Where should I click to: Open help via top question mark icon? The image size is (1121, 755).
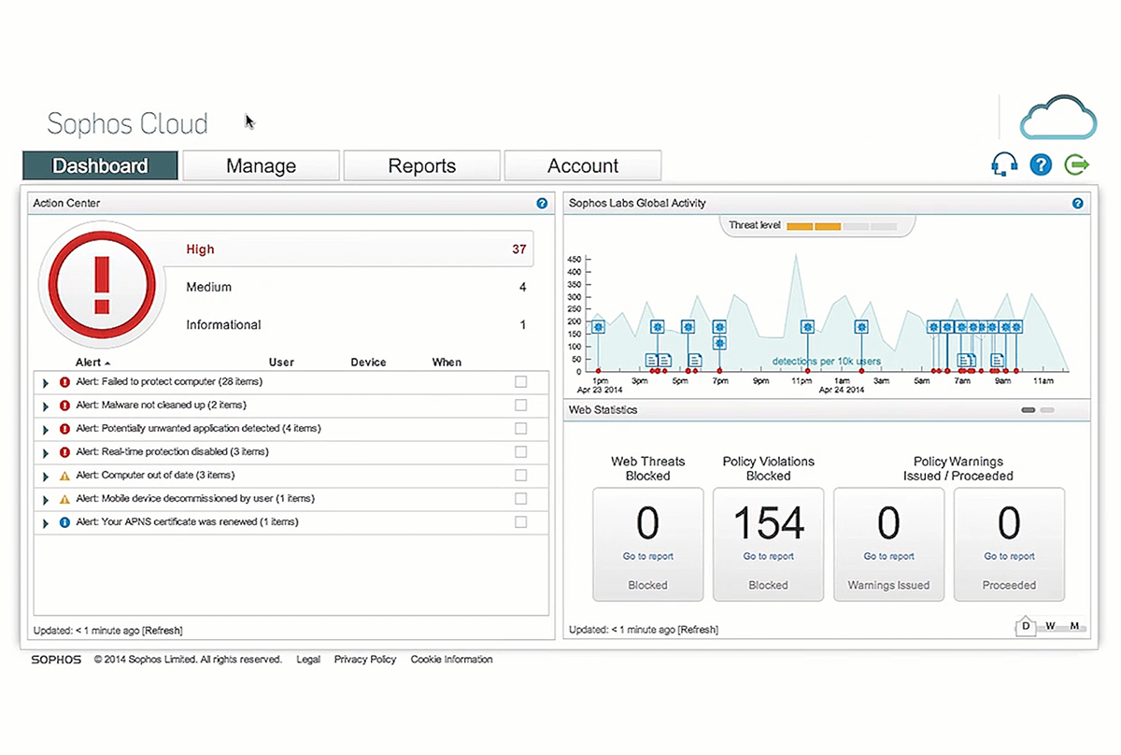(1041, 165)
